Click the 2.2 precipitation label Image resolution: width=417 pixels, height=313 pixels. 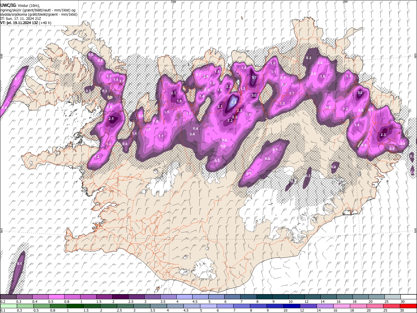230,121
